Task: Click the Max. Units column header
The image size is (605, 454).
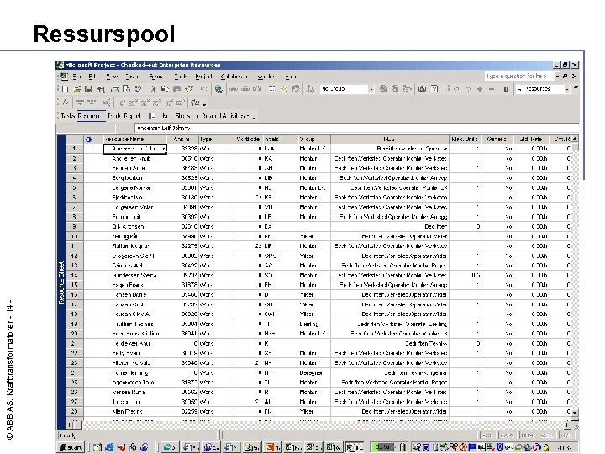Action: (465, 139)
